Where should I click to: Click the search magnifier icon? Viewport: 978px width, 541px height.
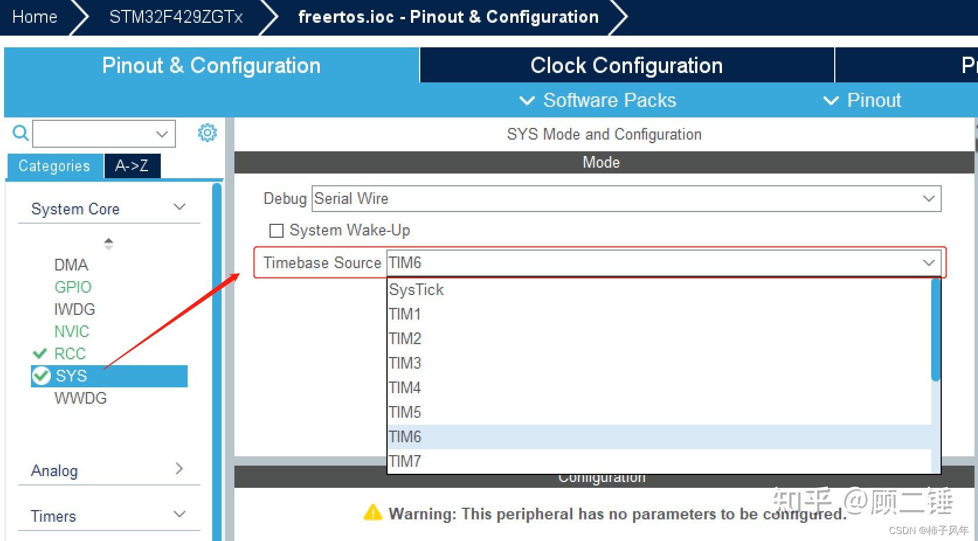point(19,133)
